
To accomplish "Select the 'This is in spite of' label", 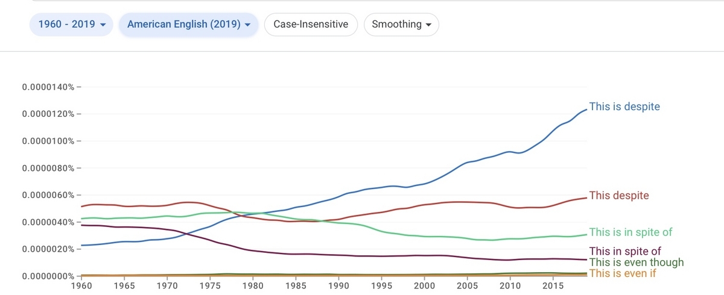I will point(630,232).
